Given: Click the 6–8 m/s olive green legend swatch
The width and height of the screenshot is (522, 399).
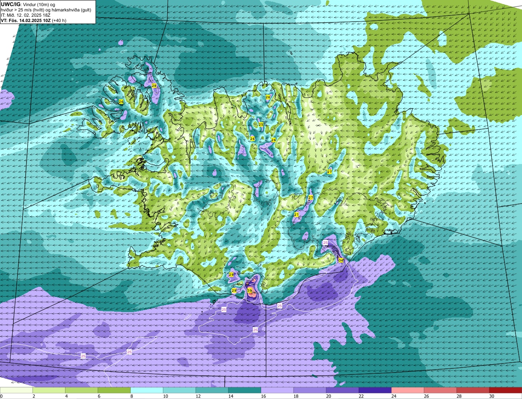Looking at the screenshot, I should click(x=114, y=390).
